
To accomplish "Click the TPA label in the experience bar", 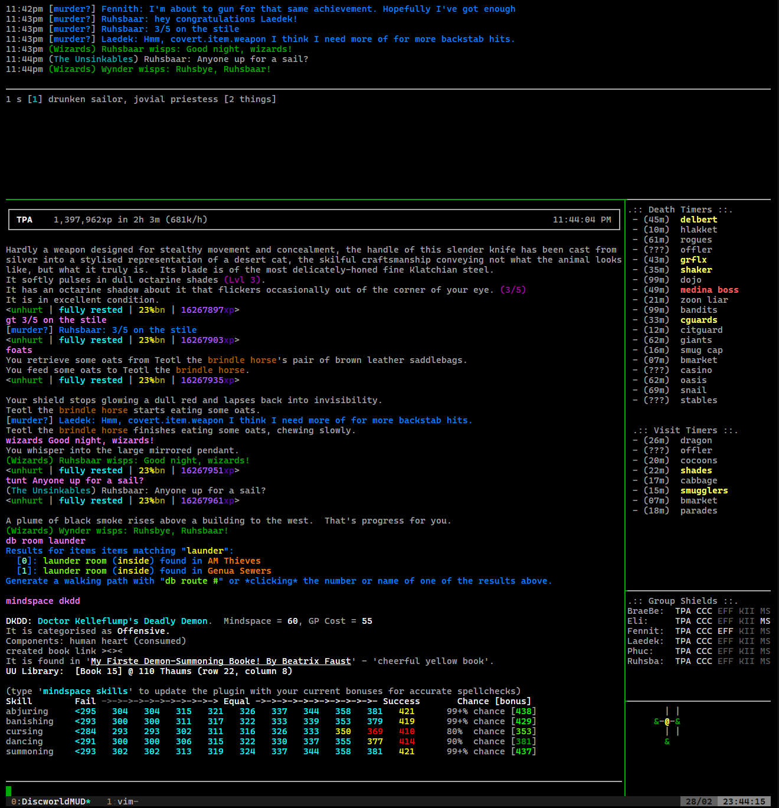I will click(24, 219).
